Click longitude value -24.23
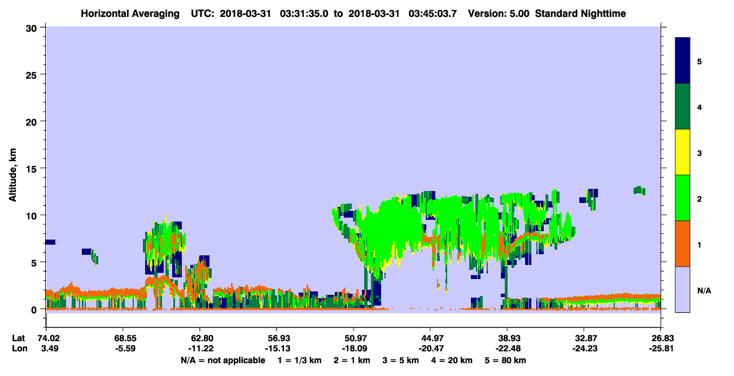The width and height of the screenshot is (734, 376). pos(584,348)
